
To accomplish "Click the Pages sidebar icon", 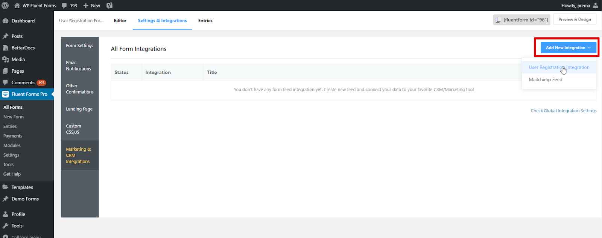I will pyautogui.click(x=5, y=71).
